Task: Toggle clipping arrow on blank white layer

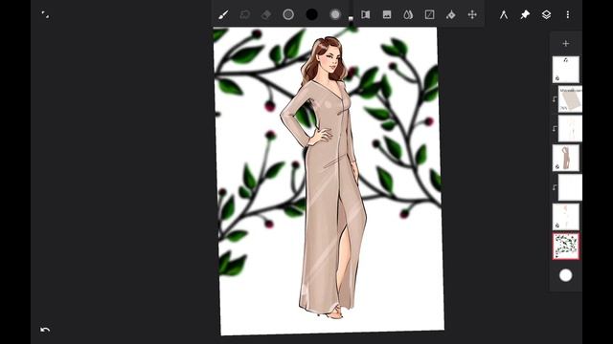Action: (x=555, y=187)
